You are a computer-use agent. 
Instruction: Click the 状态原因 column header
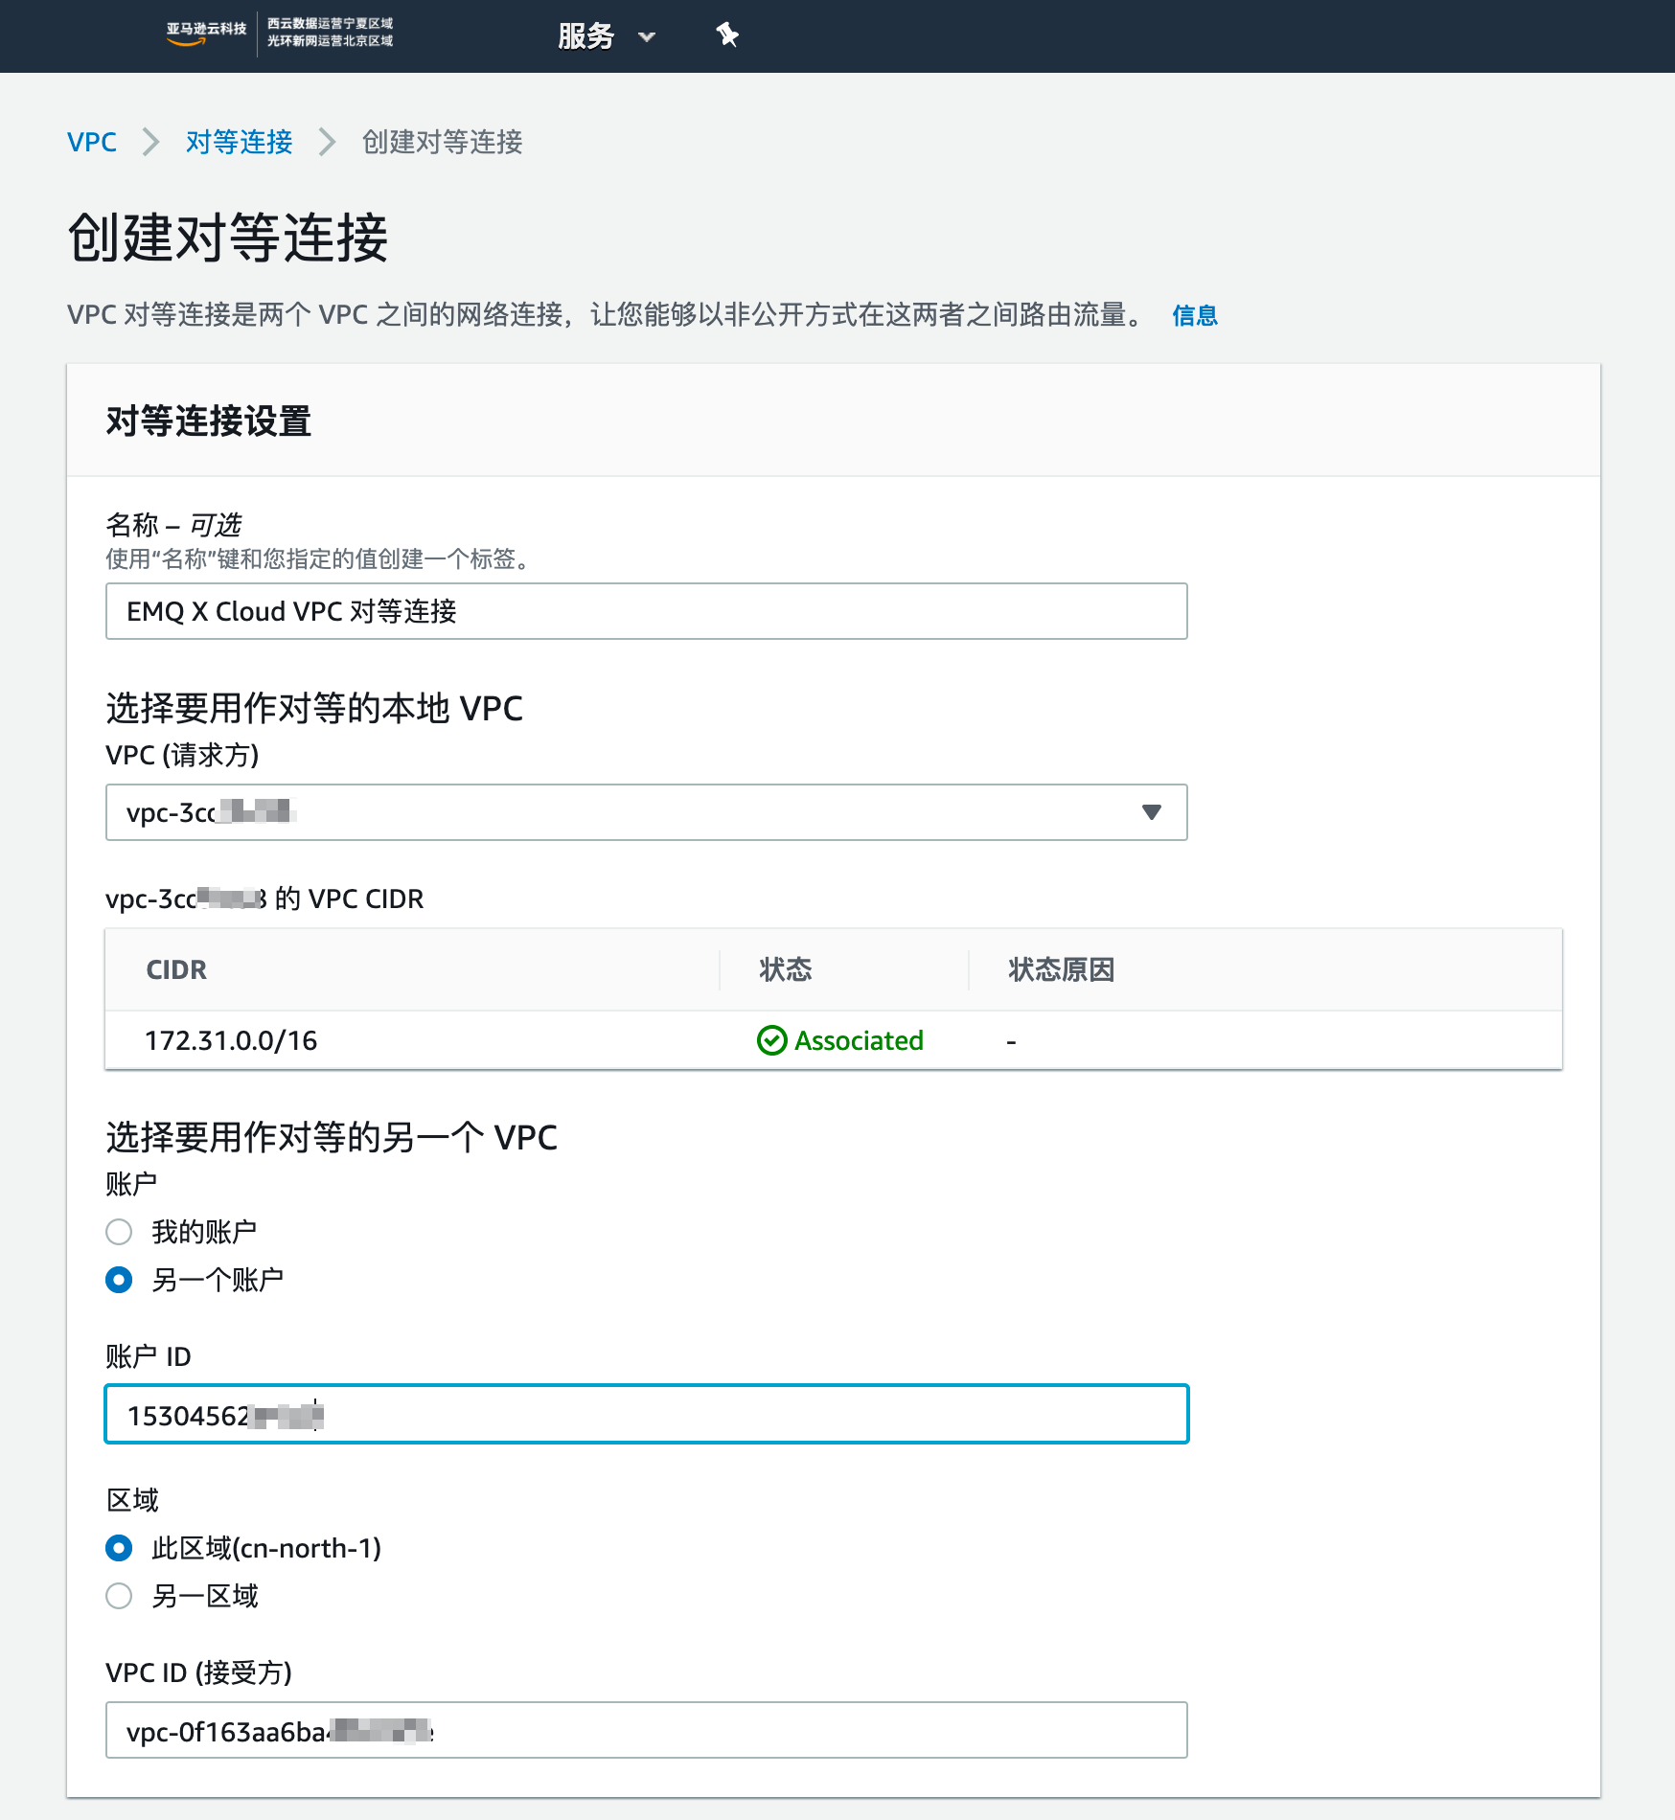pos(1061,969)
